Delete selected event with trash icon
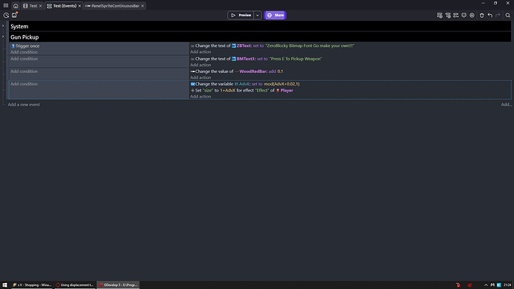The width and height of the screenshot is (514, 289). (x=481, y=15)
